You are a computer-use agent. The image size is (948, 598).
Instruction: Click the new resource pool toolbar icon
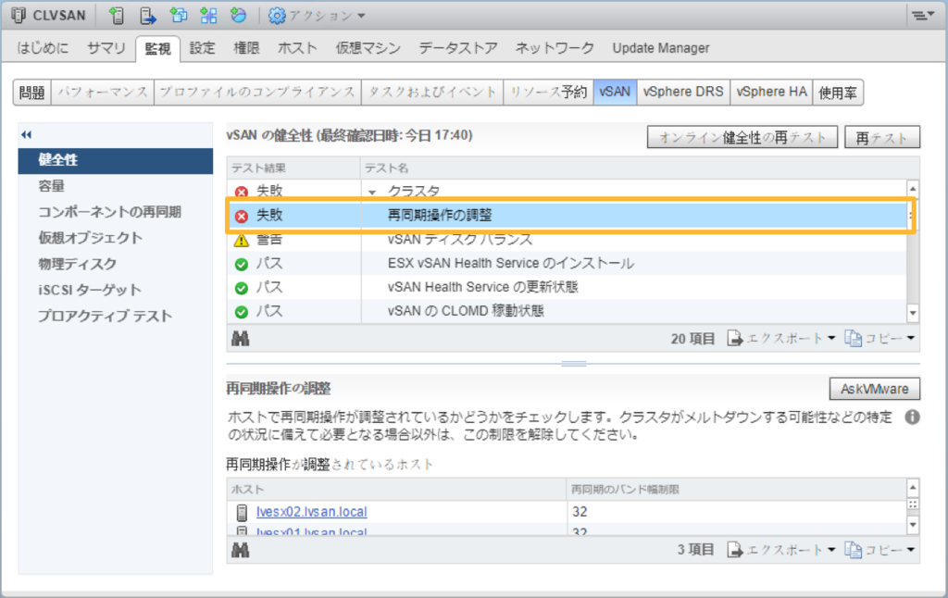[238, 15]
